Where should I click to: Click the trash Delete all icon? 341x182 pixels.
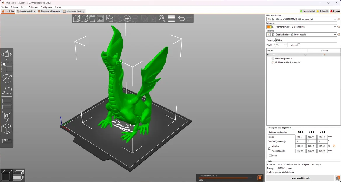coord(92,19)
